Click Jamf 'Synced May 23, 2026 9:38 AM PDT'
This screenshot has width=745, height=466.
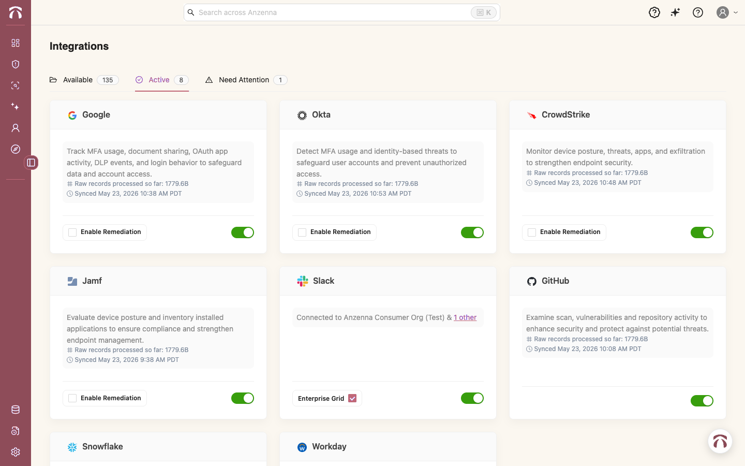pos(126,360)
